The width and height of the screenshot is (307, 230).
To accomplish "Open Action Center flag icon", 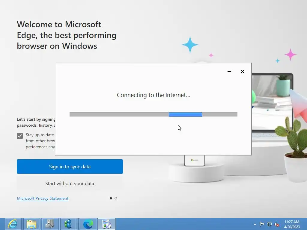I will pyautogui.click(x=262, y=224).
